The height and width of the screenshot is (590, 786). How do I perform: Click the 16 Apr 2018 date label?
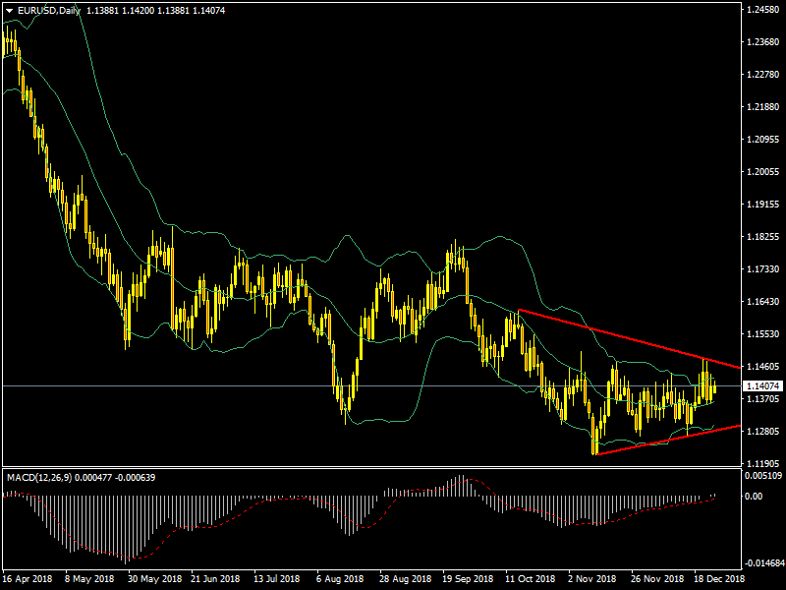coord(26,579)
